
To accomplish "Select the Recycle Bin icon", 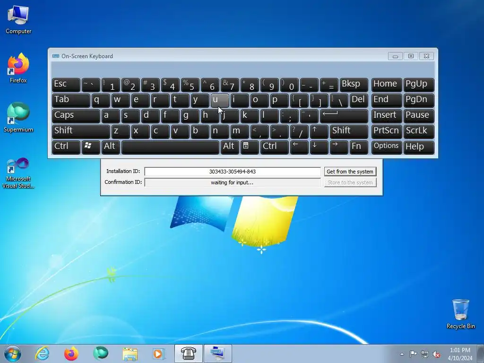I will click(x=460, y=314).
